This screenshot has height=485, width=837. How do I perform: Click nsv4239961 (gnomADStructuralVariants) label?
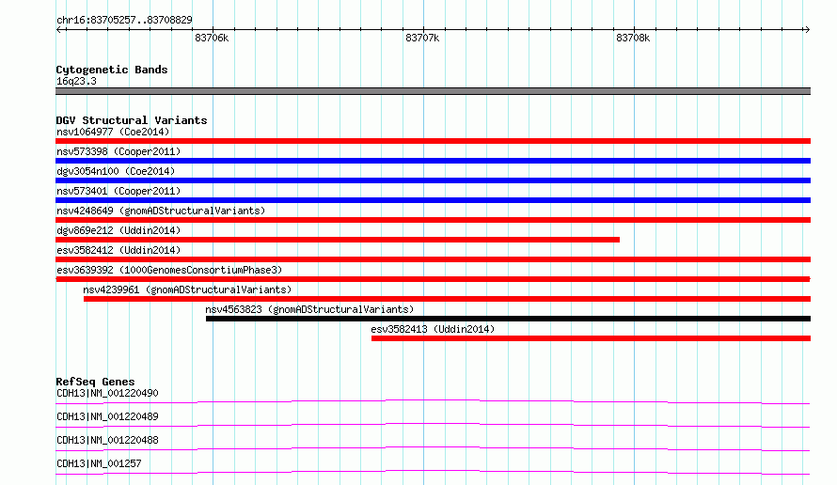(x=187, y=289)
